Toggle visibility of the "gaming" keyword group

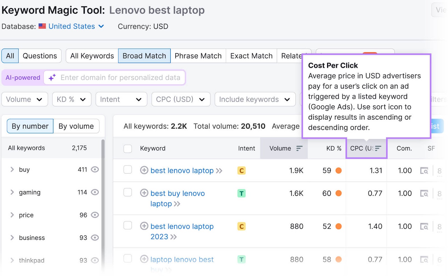click(95, 192)
